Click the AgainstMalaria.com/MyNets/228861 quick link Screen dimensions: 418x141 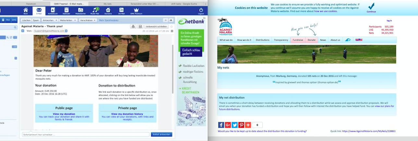pos(369,131)
